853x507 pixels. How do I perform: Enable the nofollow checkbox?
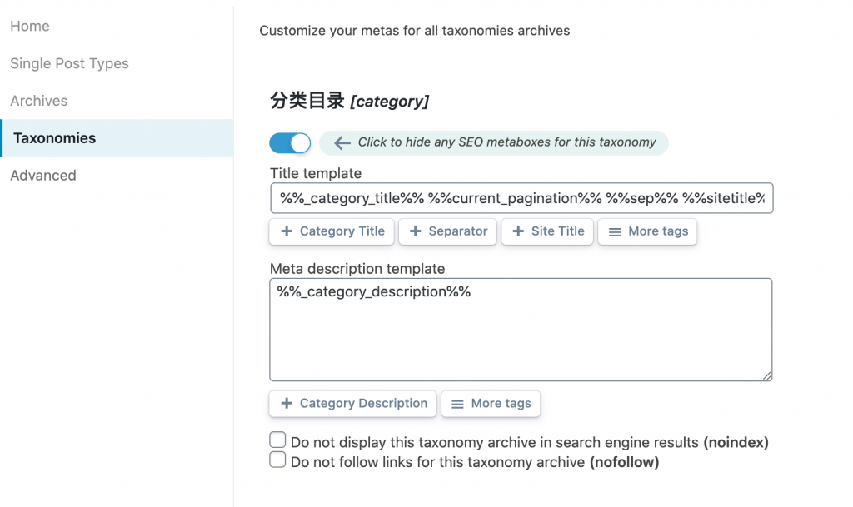point(277,460)
